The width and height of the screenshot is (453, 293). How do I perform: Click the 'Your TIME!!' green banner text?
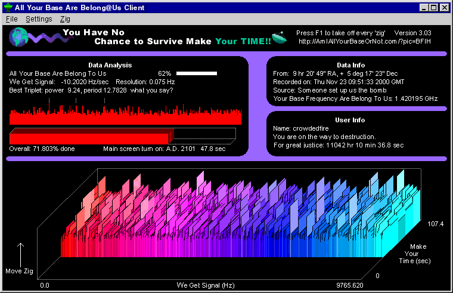pos(243,41)
